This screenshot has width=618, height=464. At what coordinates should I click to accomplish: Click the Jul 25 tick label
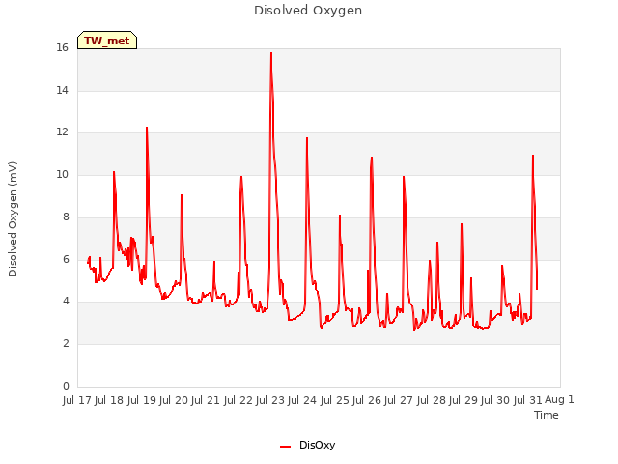click(x=334, y=400)
